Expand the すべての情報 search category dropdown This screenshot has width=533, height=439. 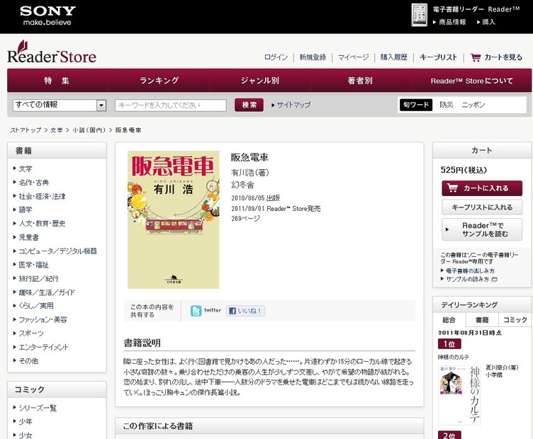point(60,105)
